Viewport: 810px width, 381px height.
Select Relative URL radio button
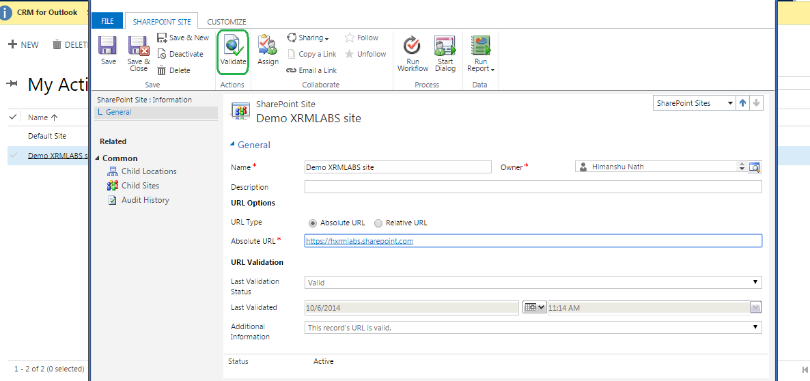coord(378,223)
